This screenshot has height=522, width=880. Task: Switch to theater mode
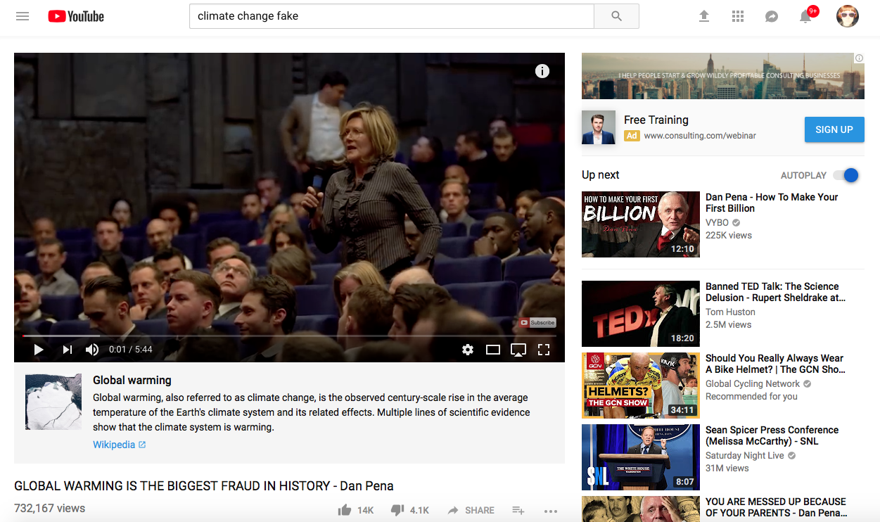[x=493, y=350]
